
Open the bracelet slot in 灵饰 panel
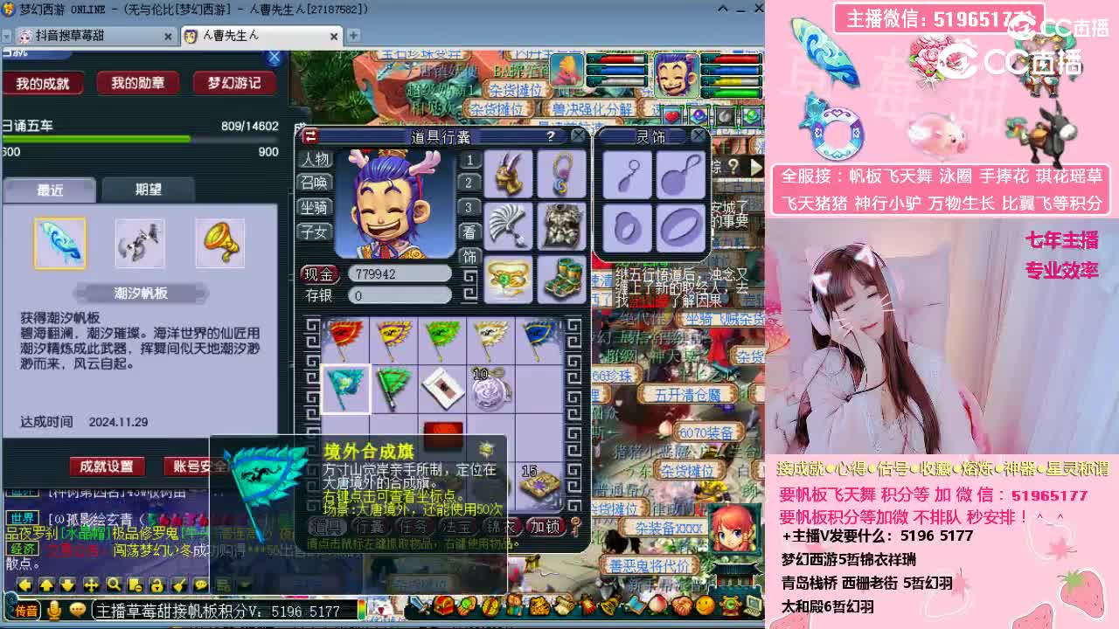(680, 229)
